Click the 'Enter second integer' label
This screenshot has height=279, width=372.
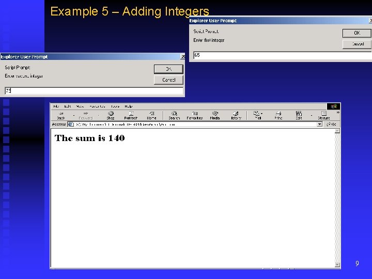(x=24, y=76)
